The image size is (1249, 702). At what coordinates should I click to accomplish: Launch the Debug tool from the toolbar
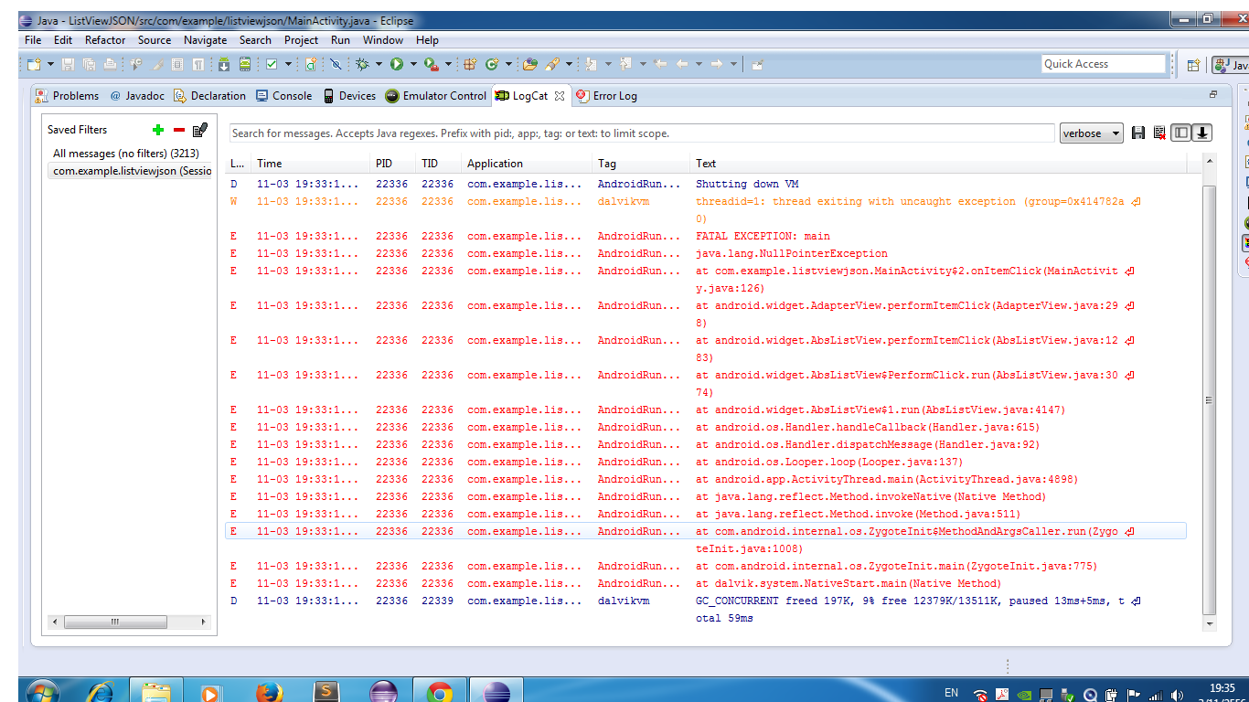click(x=362, y=64)
